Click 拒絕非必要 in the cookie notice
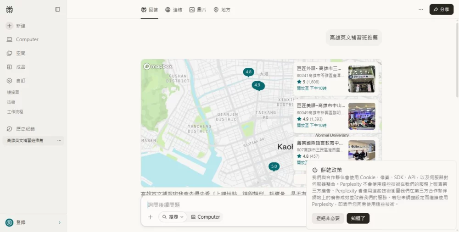Image resolution: width=459 pixels, height=232 pixels. pyautogui.click(x=328, y=218)
